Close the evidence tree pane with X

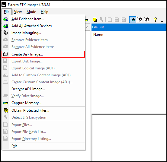87,27
